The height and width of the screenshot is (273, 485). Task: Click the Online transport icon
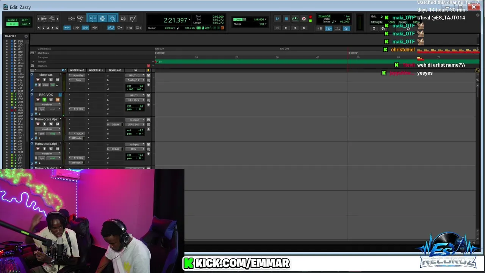(x=277, y=19)
